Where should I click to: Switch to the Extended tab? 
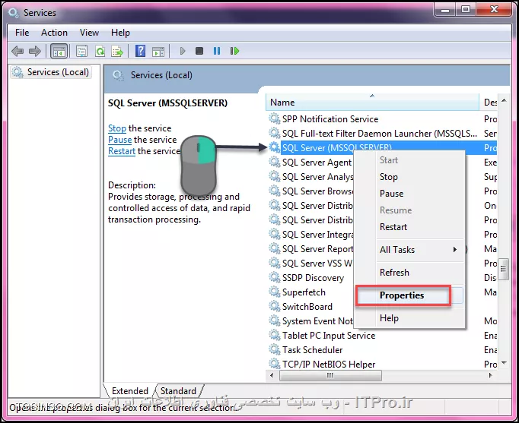(129, 391)
